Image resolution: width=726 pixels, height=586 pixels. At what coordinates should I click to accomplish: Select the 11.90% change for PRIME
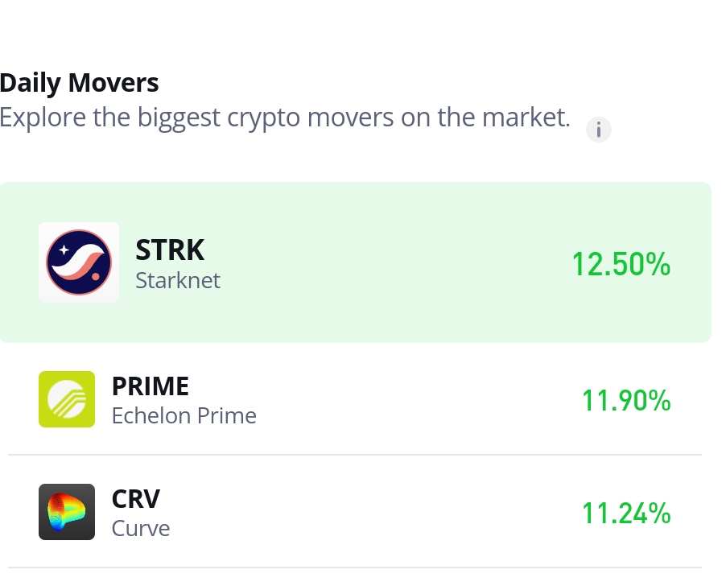tap(626, 400)
